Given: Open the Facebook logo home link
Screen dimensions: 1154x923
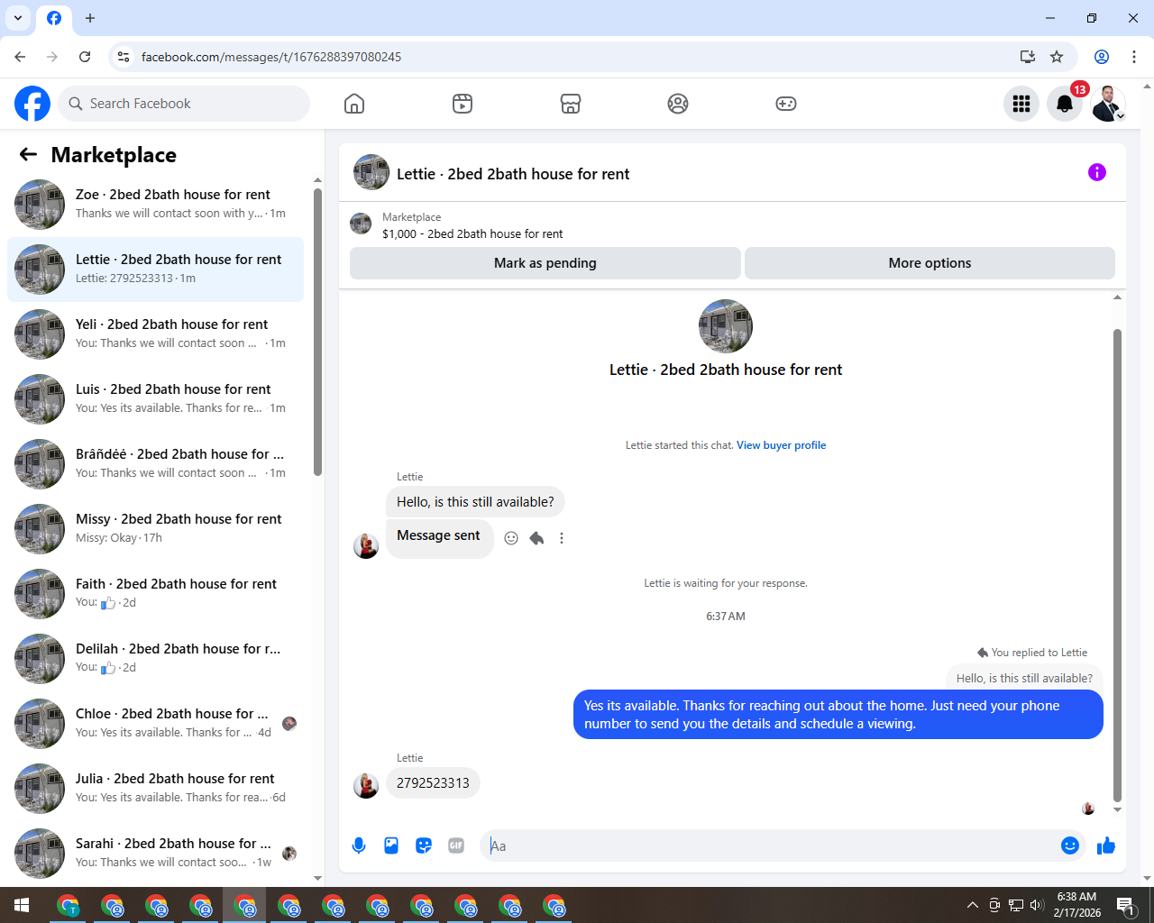Looking at the screenshot, I should tap(32, 104).
